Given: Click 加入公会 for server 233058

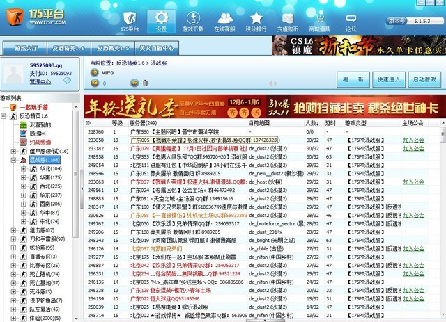Looking at the screenshot, I should [x=413, y=140].
